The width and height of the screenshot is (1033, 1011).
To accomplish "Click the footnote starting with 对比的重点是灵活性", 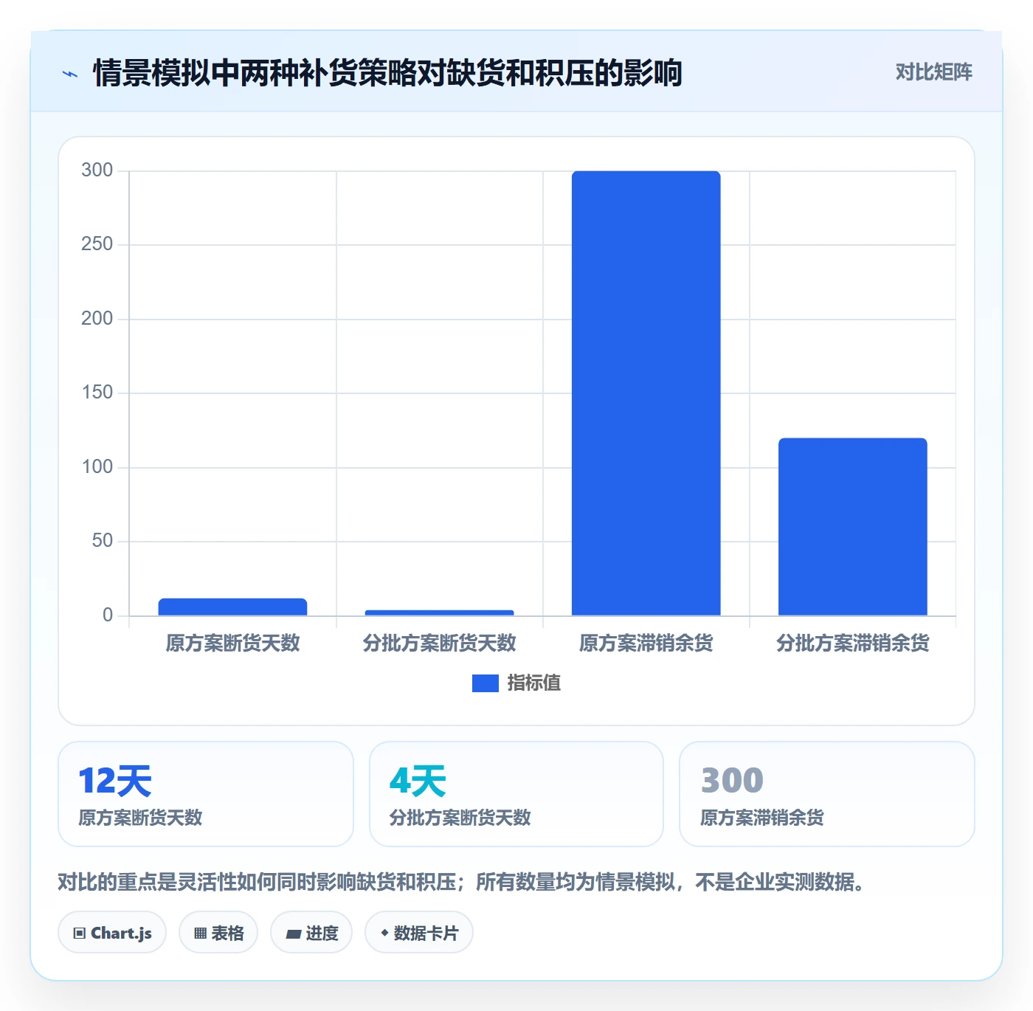I will pos(461,882).
